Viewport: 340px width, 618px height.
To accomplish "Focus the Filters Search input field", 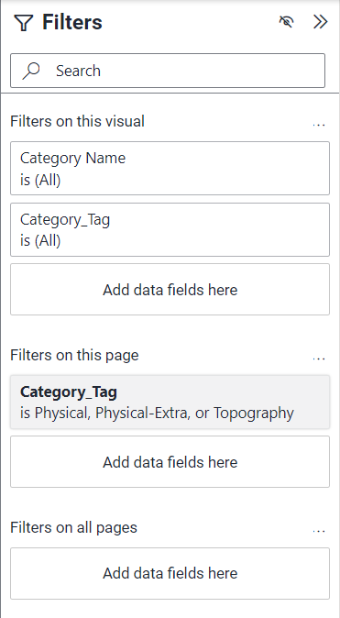I will pyautogui.click(x=168, y=71).
